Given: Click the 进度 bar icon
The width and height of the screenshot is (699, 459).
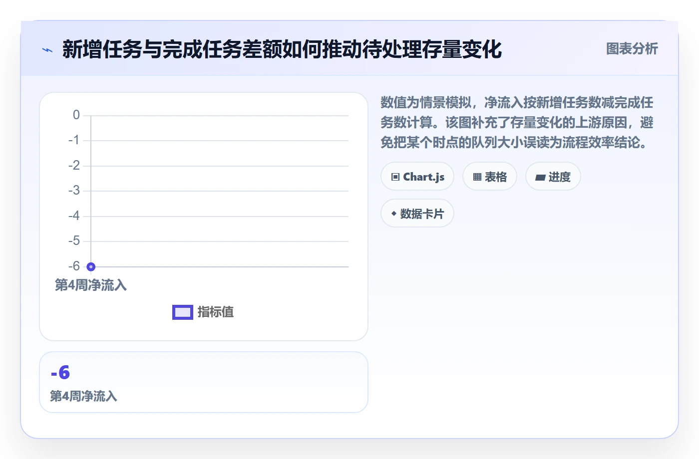Looking at the screenshot, I should pos(540,177).
